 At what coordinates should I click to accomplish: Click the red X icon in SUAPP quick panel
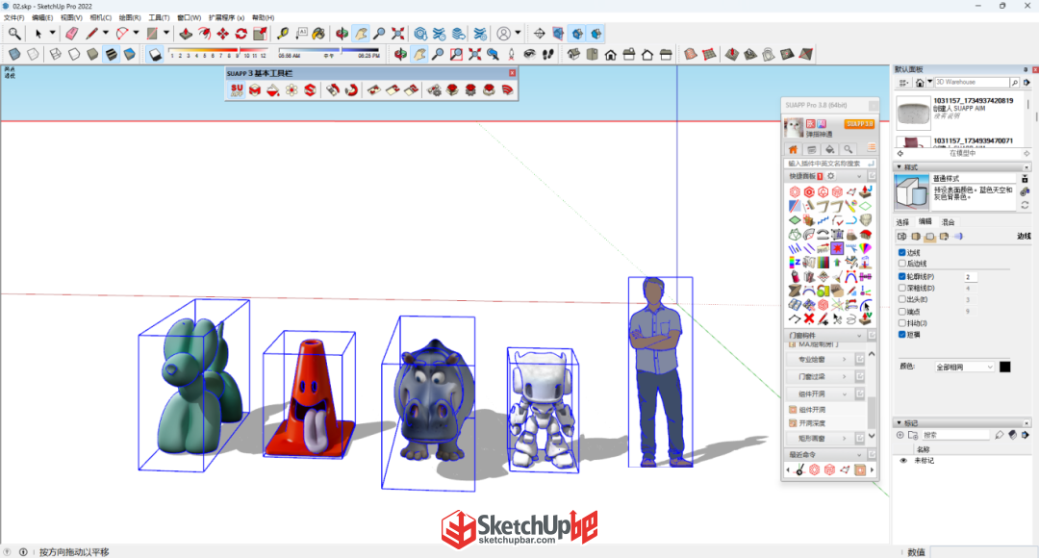[x=809, y=318]
